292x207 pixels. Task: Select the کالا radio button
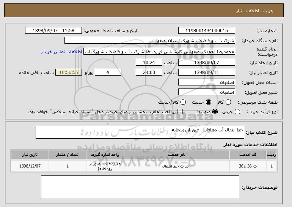tap(228, 102)
